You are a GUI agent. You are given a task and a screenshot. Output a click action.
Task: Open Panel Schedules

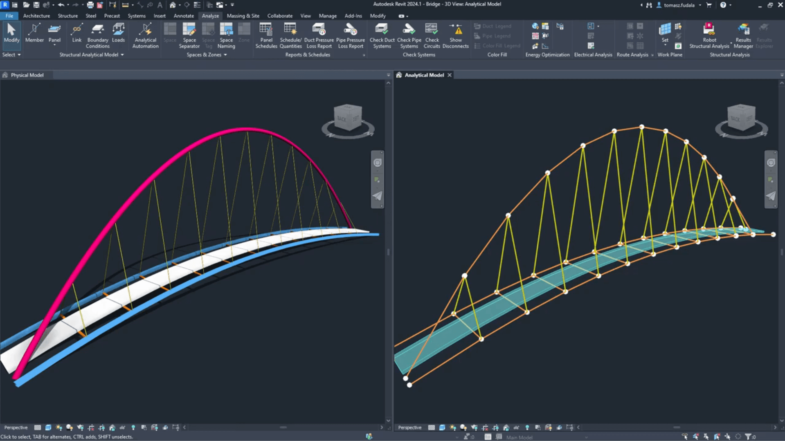[266, 36]
